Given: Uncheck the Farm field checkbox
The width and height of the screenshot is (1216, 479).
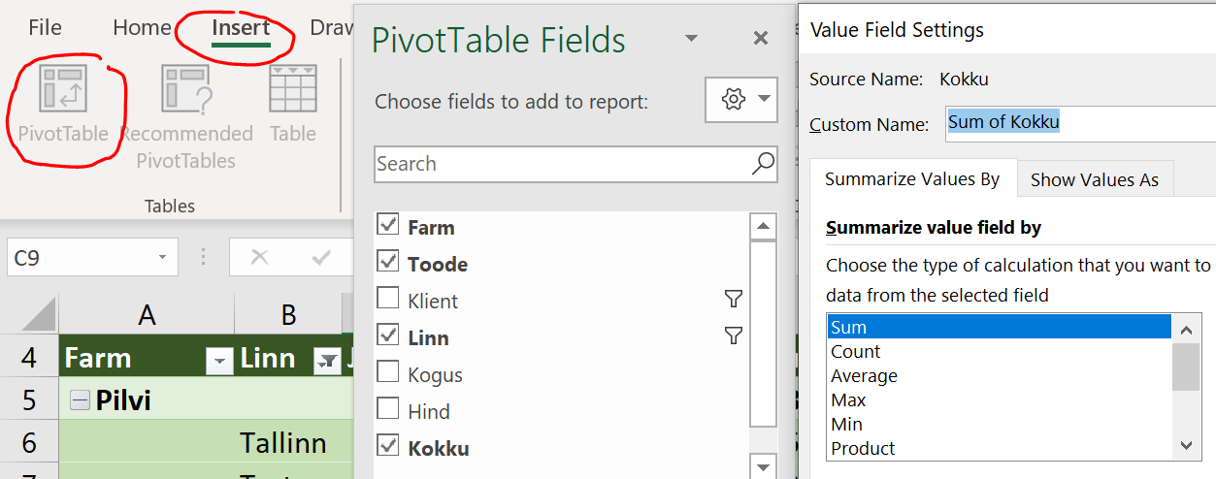Looking at the screenshot, I should pos(388,227).
